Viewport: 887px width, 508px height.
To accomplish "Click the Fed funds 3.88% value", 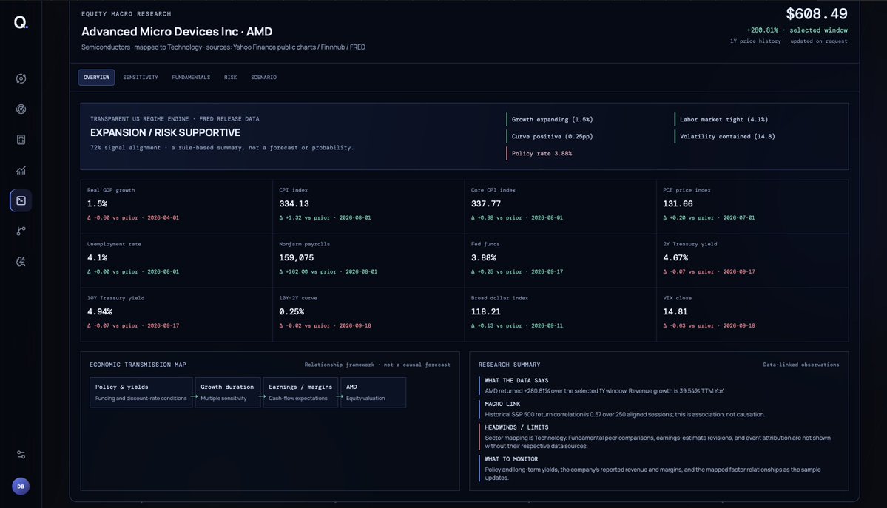I will click(x=484, y=257).
